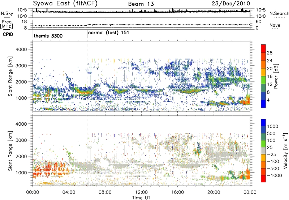
Task: Click the 'Nave' legend label
Action: point(275,25)
